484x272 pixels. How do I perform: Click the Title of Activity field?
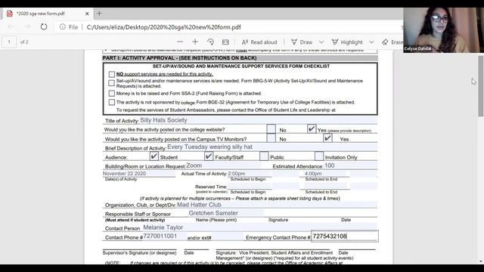click(x=259, y=120)
